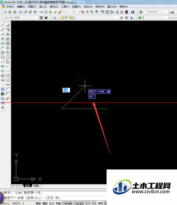Open the 视图(V) menu

click(32, 6)
